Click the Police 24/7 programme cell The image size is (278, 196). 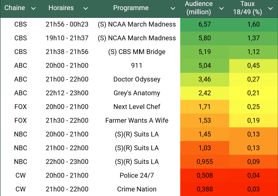pos(137,175)
